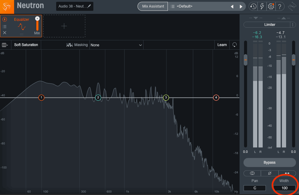Select EQ band node 1
Viewport: 299px width, 195px height.
coord(41,97)
